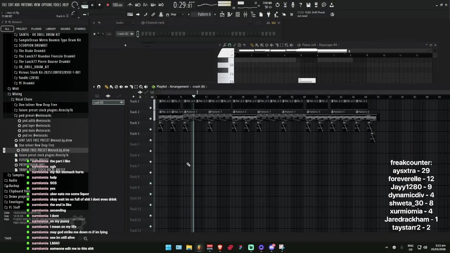The image size is (450, 253).
Task: Open the Pattern 6 selector dropdown
Action: point(204,14)
